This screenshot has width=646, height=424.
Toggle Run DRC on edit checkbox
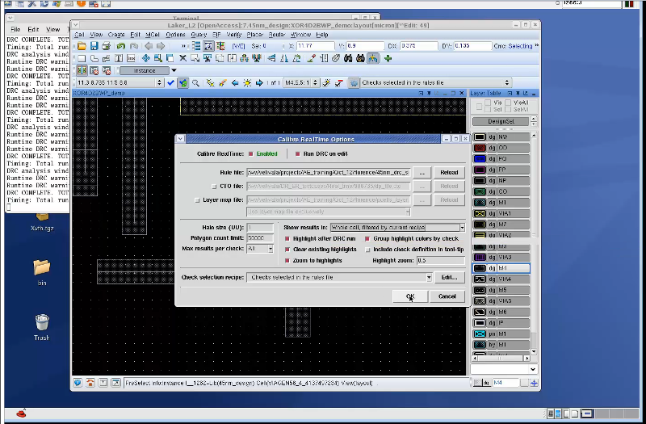297,153
